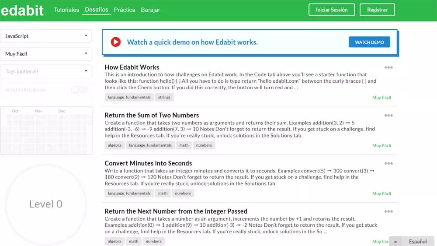Open options dots for How Edabit Works

tap(388, 67)
